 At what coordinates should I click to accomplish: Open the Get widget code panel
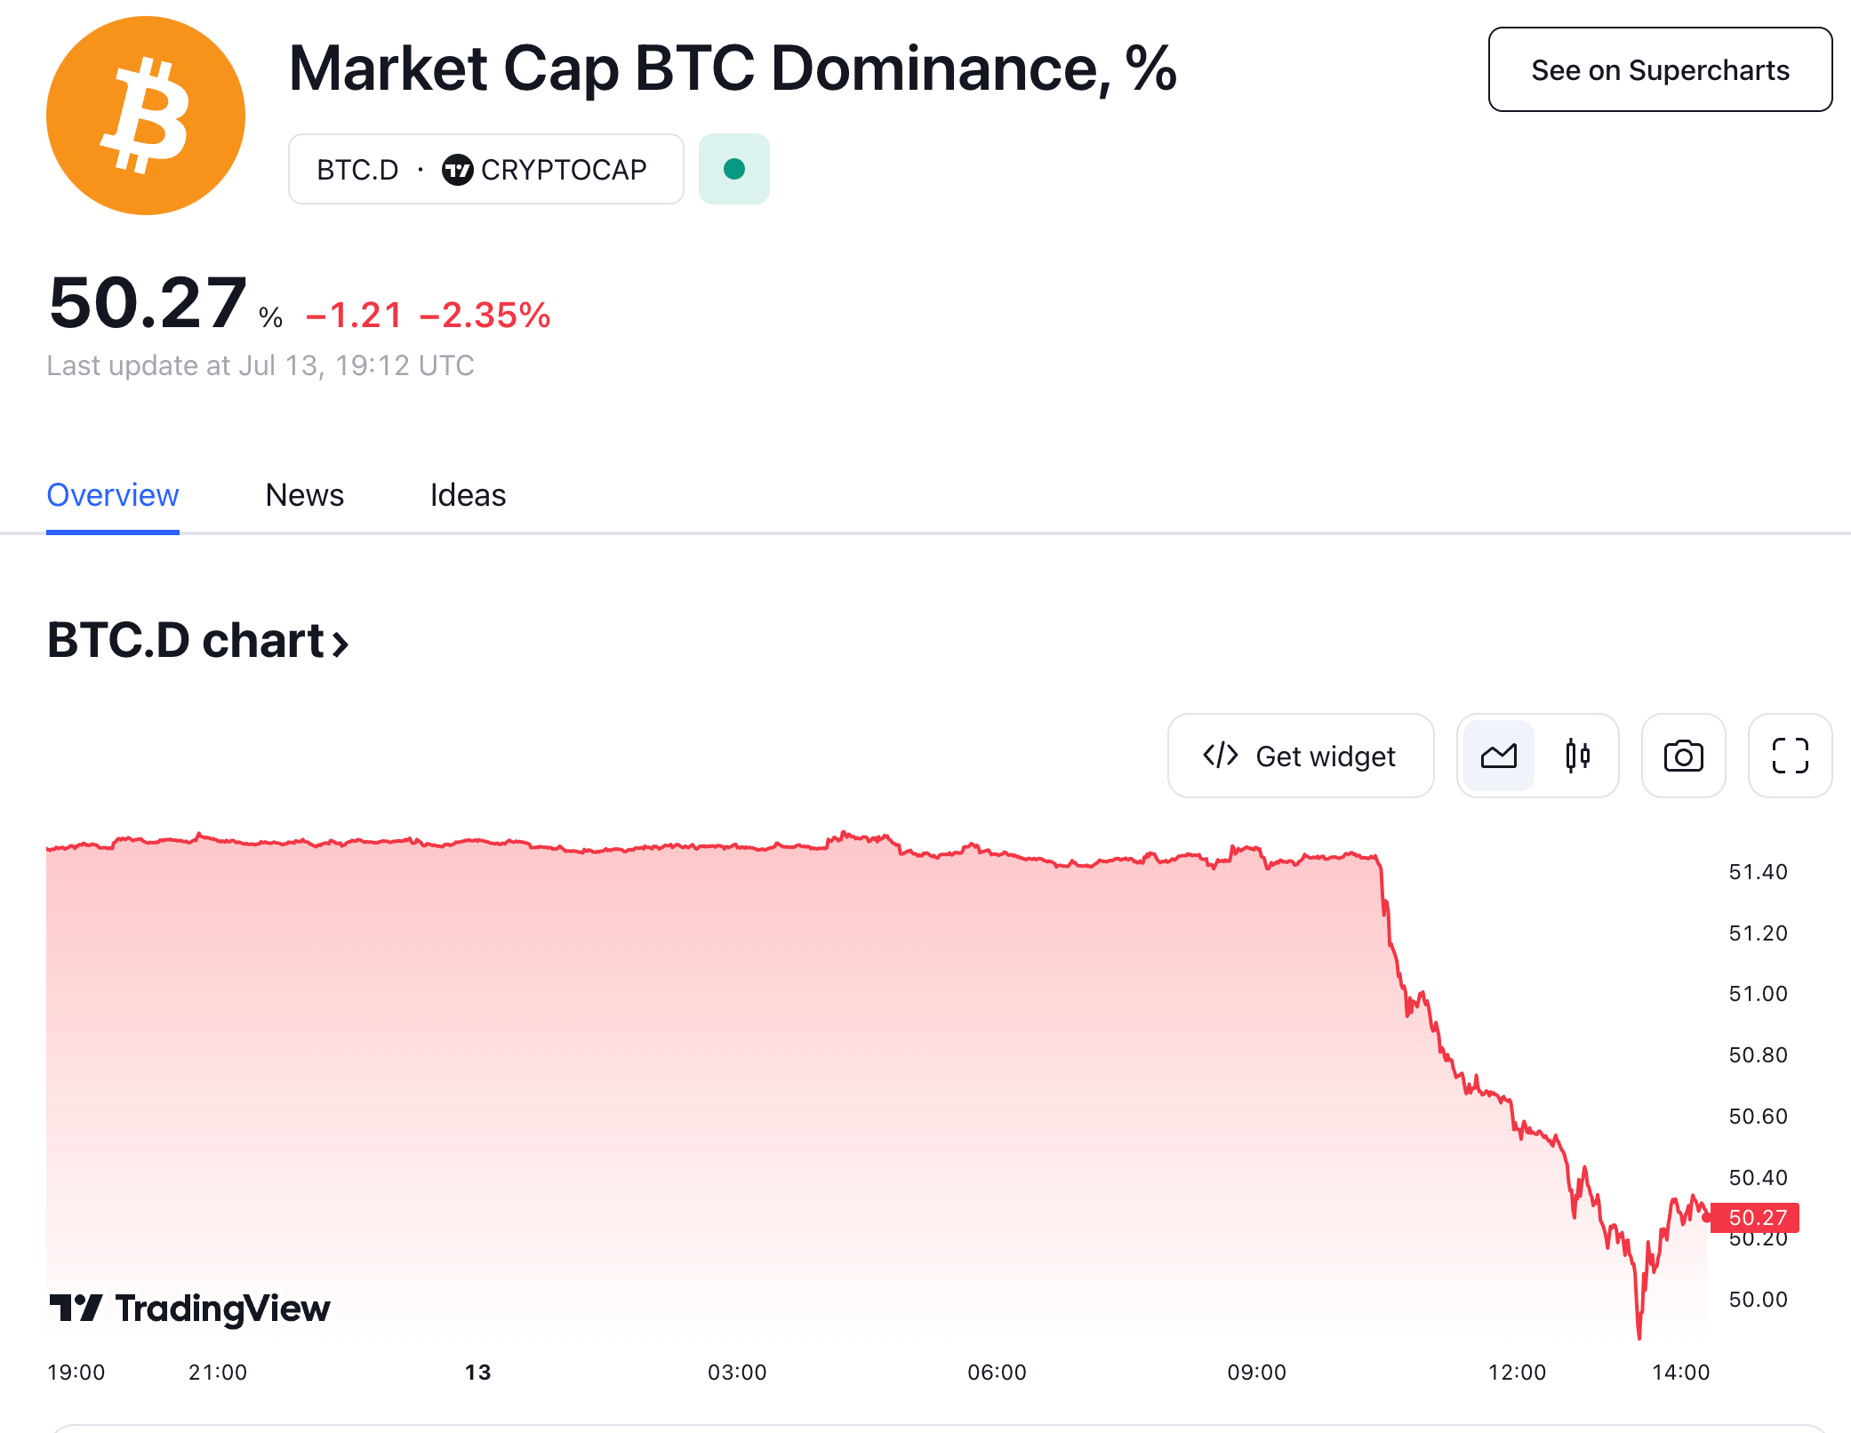[1300, 756]
